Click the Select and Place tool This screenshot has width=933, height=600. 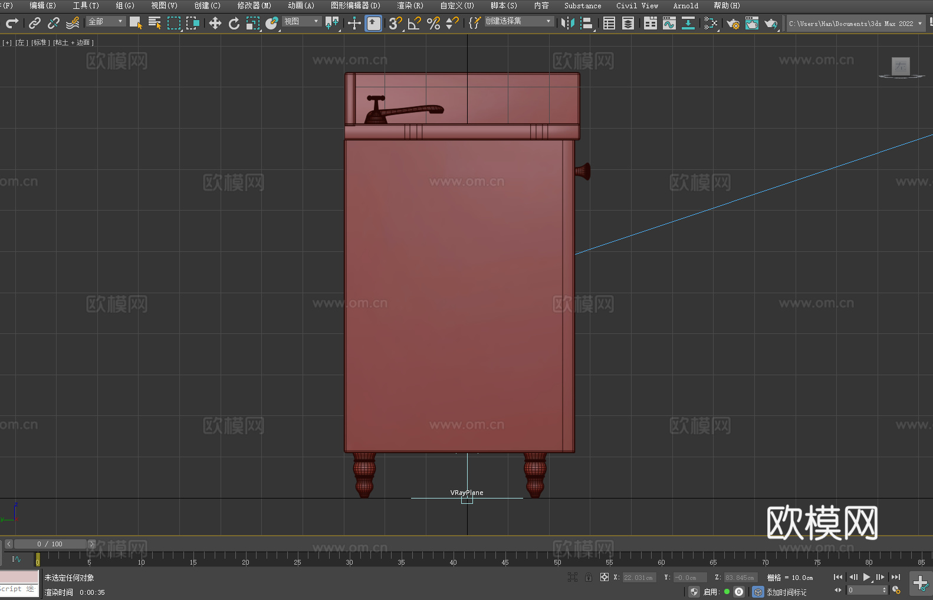272,23
